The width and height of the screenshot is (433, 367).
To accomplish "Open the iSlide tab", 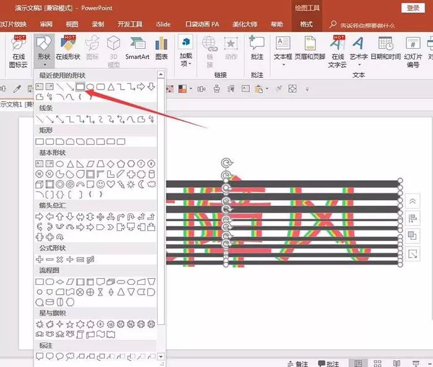I will point(163,24).
